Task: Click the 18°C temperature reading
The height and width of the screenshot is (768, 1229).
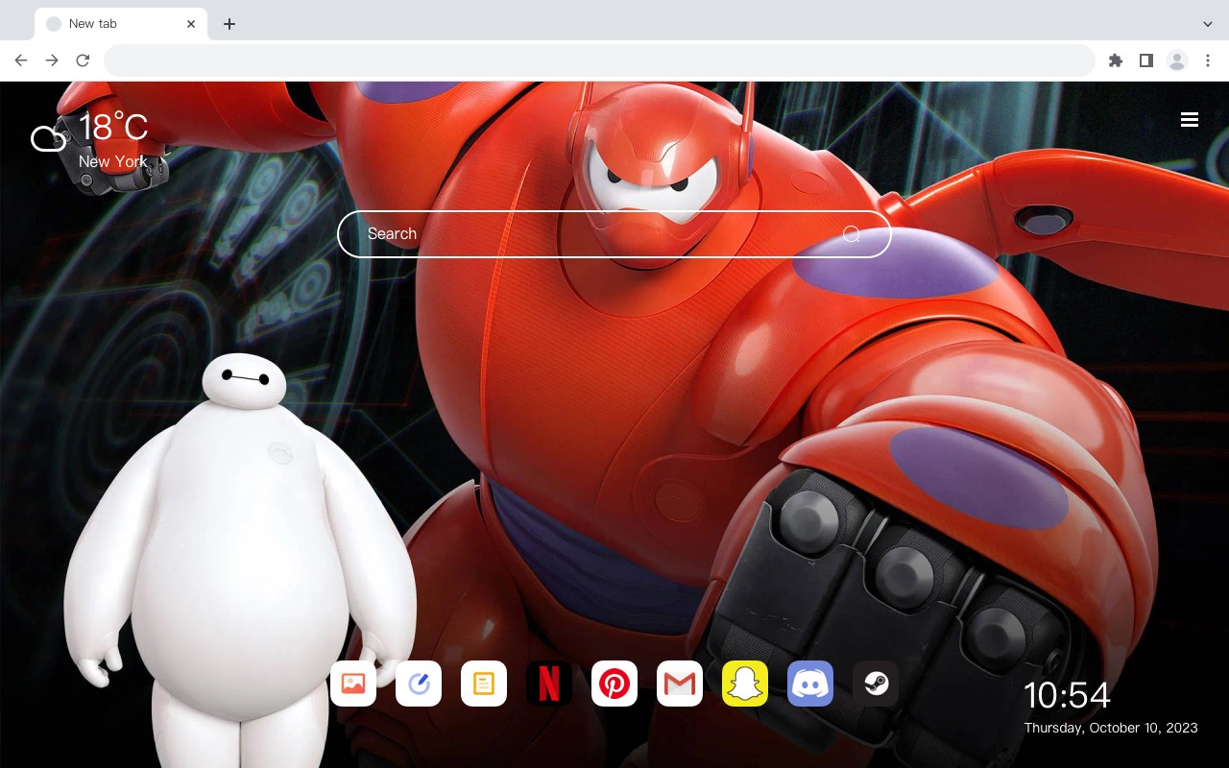Action: tap(113, 128)
